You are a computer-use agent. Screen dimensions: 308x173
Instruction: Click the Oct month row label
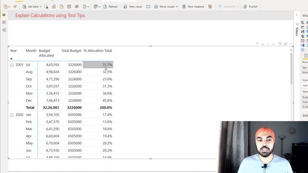[29, 86]
